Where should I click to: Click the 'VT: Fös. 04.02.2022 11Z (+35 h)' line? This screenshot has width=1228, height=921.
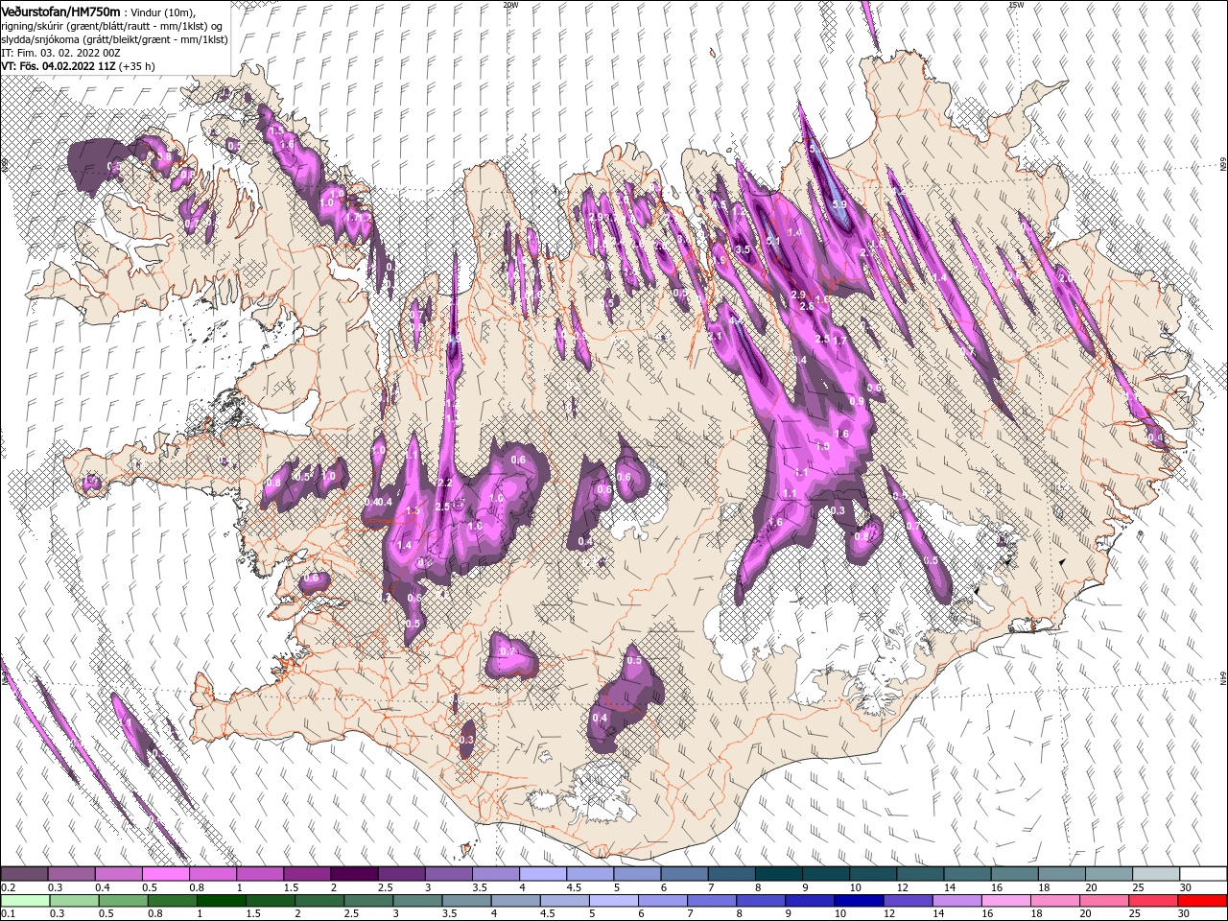pyautogui.click(x=78, y=66)
